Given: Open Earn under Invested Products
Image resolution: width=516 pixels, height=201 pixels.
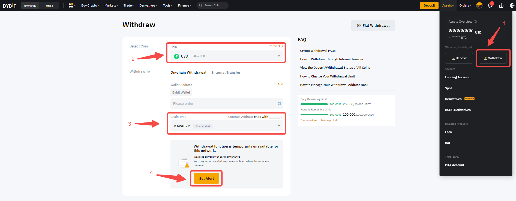Looking at the screenshot, I should pos(448,132).
